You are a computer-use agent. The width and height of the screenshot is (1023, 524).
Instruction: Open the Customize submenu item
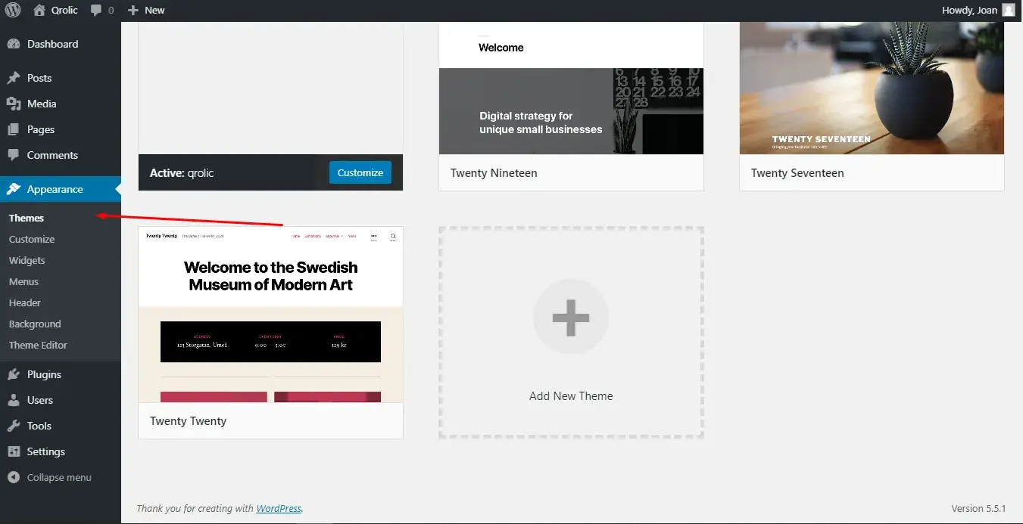click(x=32, y=239)
